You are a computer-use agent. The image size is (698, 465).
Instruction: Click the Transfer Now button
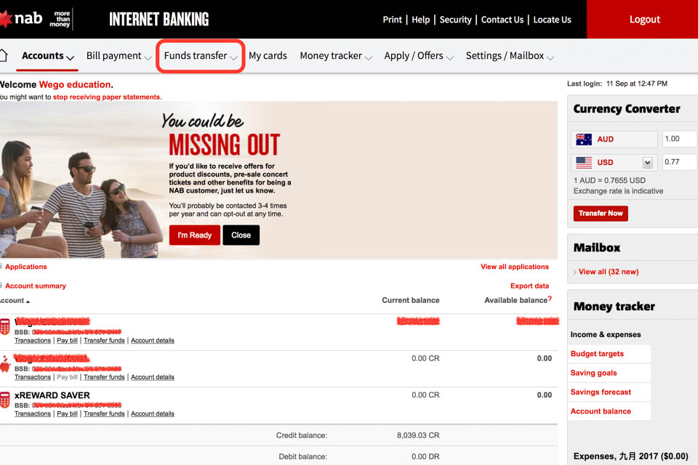[601, 213]
